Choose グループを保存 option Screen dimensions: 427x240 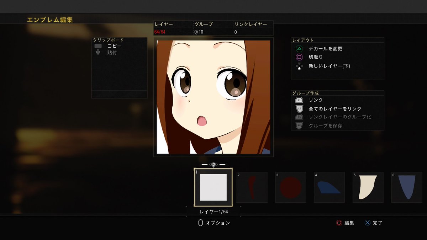(x=325, y=126)
